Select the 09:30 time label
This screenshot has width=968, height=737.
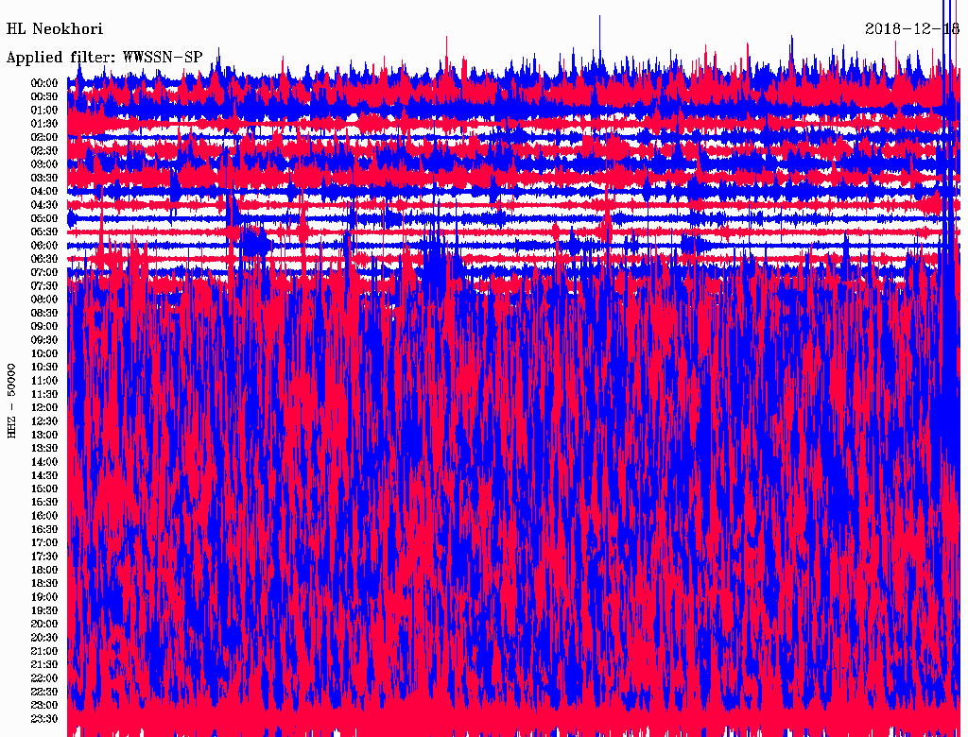(44, 340)
